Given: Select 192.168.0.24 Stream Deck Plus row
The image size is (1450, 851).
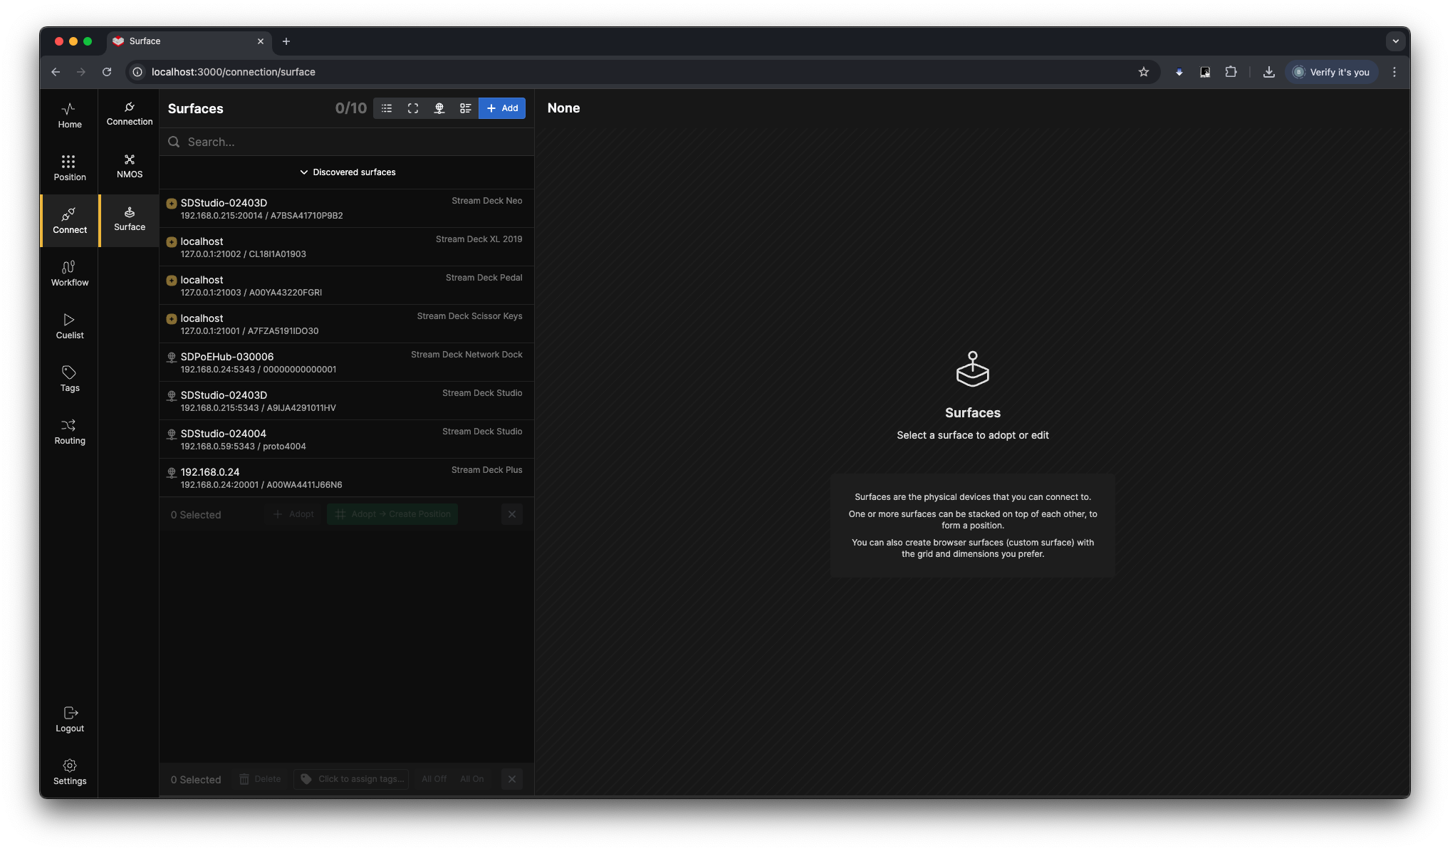Looking at the screenshot, I should click(347, 478).
